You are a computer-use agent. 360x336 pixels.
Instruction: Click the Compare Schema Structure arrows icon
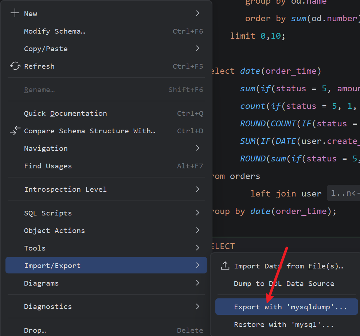(x=15, y=130)
